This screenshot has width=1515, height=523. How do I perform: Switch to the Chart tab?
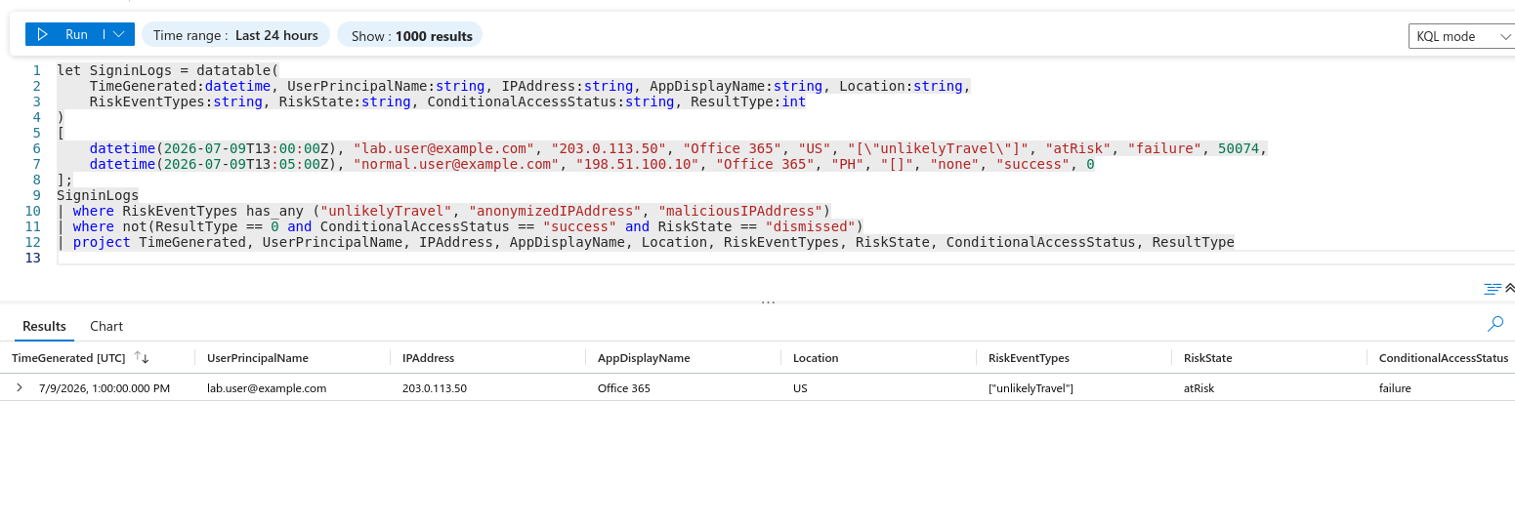pyautogui.click(x=106, y=326)
